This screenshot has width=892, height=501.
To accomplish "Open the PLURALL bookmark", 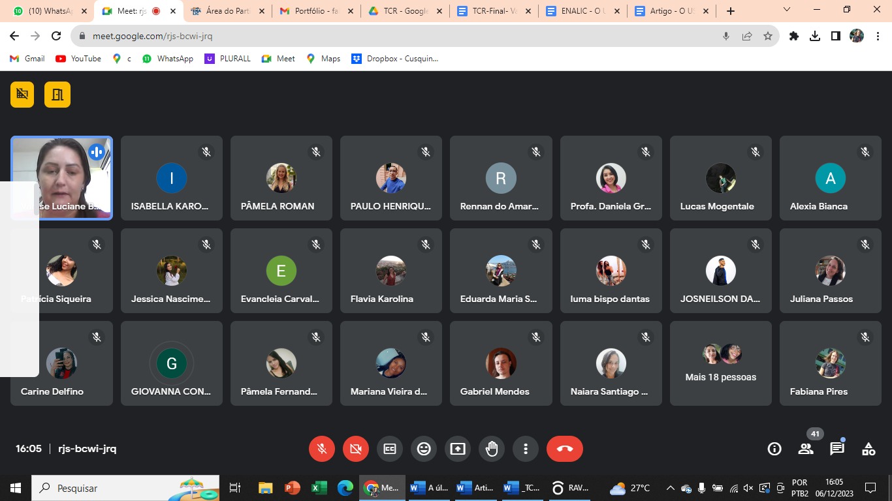I will pyautogui.click(x=227, y=59).
